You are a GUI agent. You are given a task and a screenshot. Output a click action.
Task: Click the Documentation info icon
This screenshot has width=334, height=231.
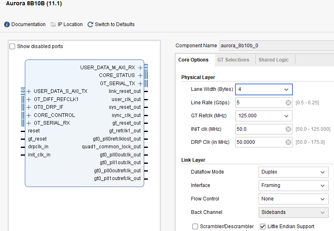coord(7,24)
